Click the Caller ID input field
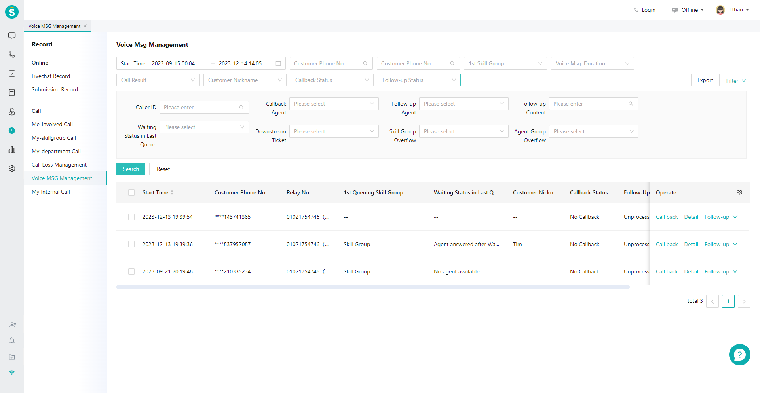 (204, 107)
